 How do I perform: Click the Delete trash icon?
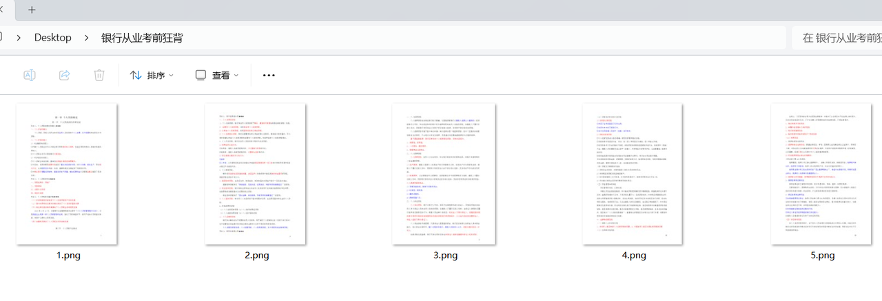point(99,75)
